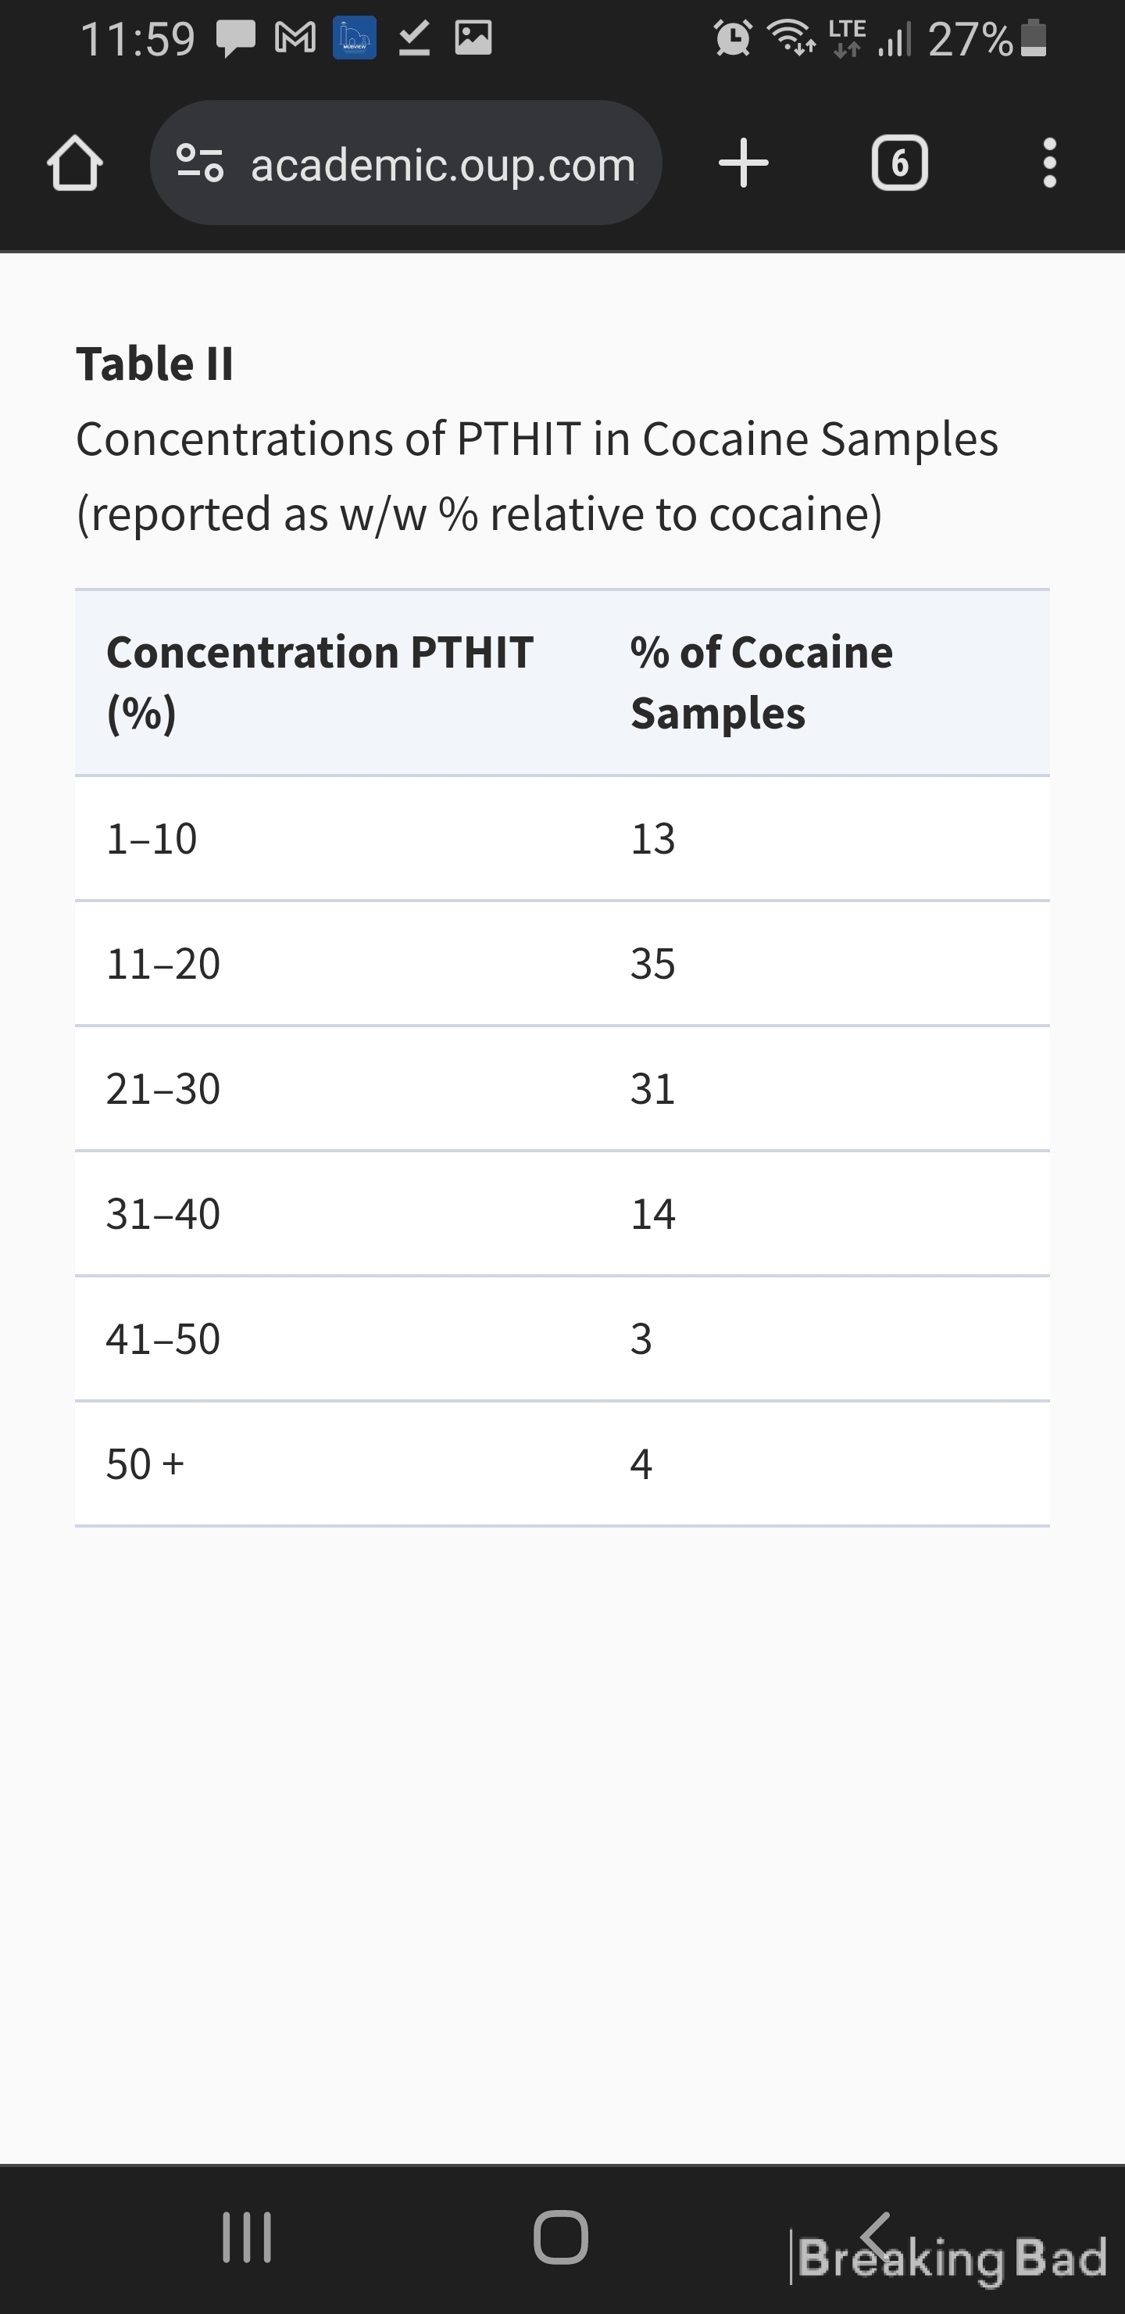Tap the Android back navigation arrow
Viewport: 1125px width, 2314px height.
click(x=876, y=2237)
